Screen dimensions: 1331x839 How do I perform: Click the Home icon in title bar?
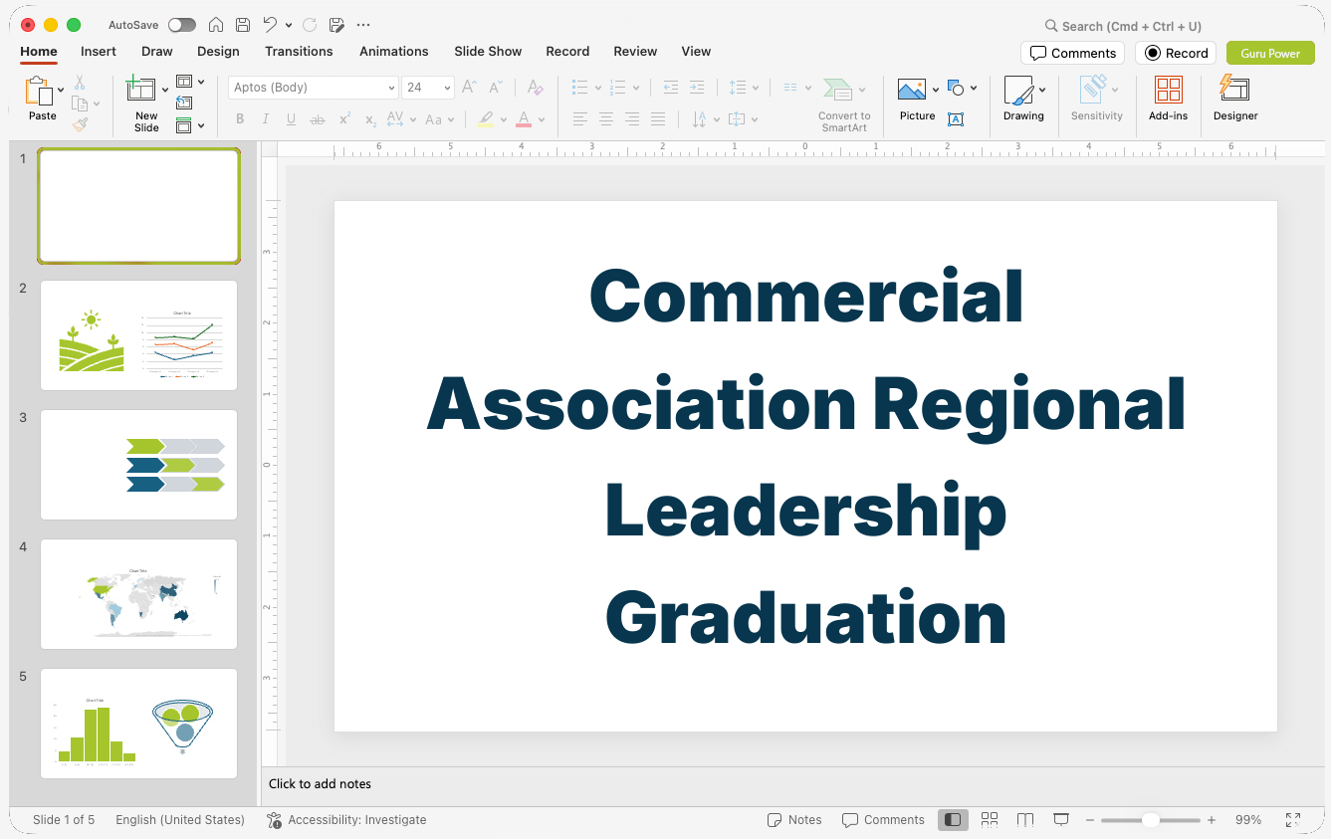215,25
